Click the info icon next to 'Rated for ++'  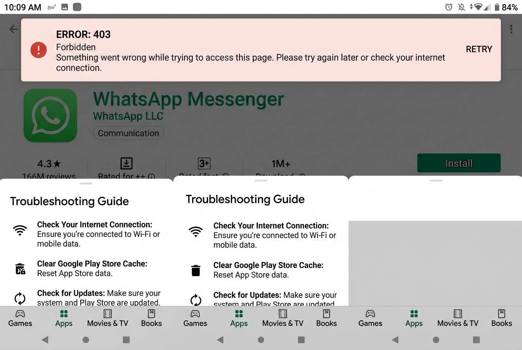tap(151, 176)
